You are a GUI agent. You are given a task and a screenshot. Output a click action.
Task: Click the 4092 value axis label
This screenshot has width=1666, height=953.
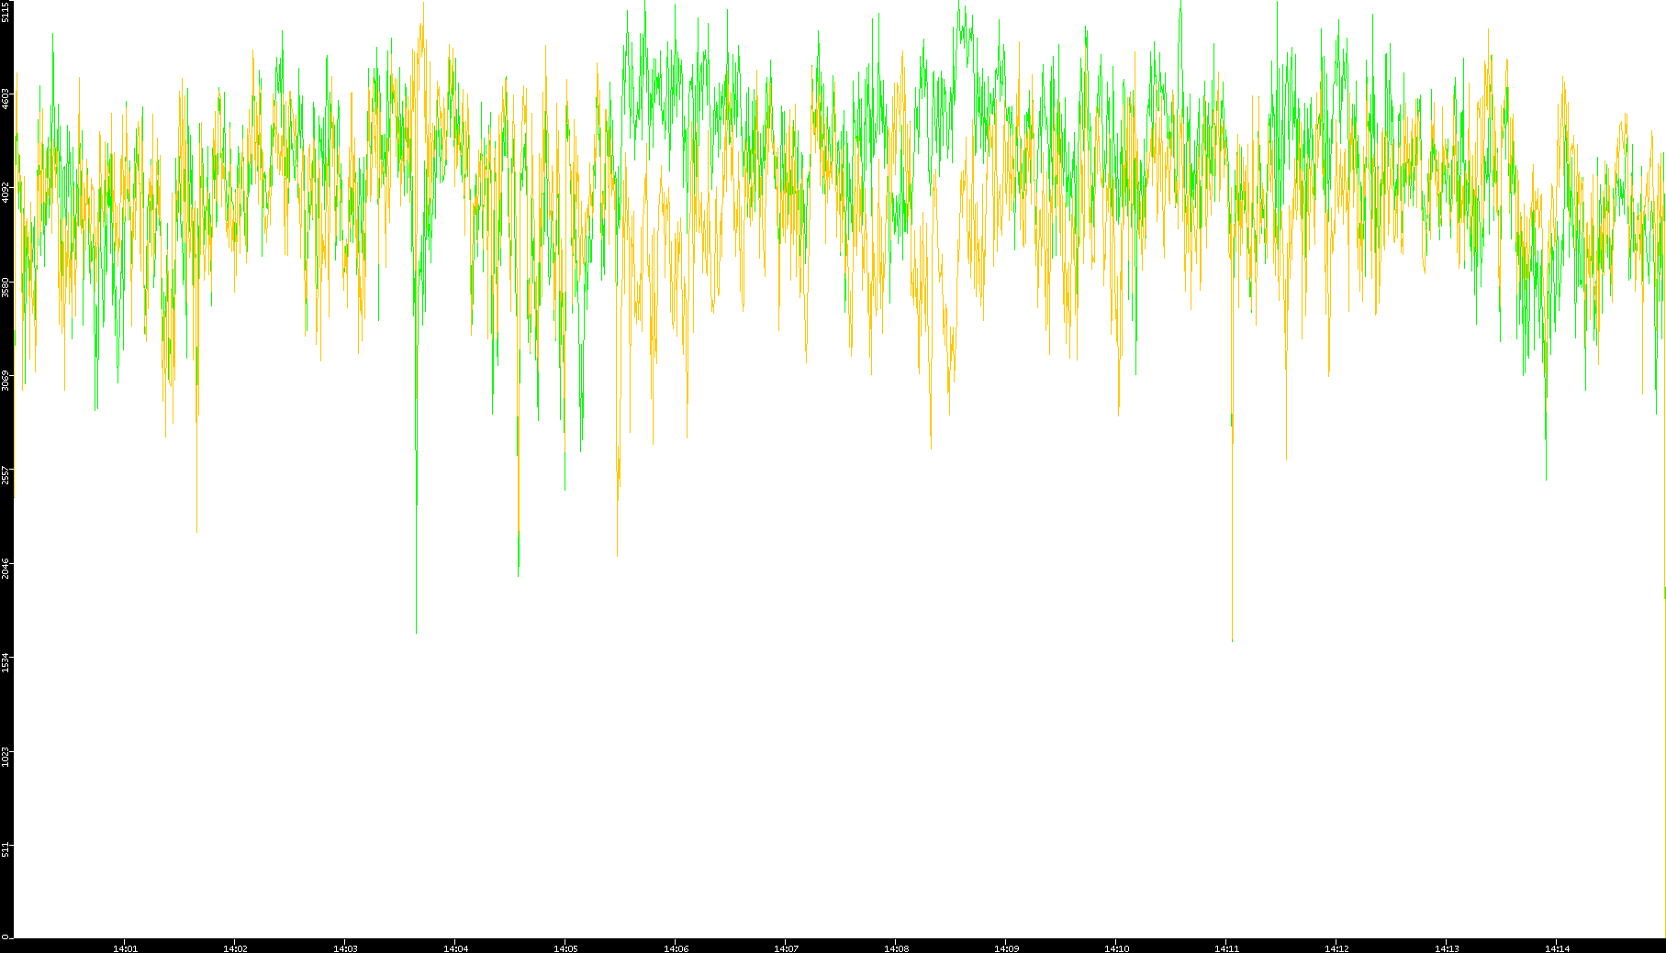[x=6, y=192]
